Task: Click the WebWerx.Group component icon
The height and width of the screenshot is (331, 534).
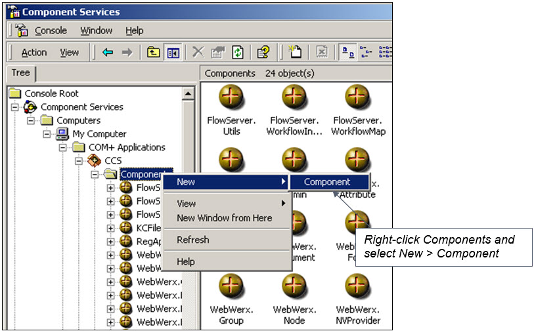Action: [x=231, y=286]
